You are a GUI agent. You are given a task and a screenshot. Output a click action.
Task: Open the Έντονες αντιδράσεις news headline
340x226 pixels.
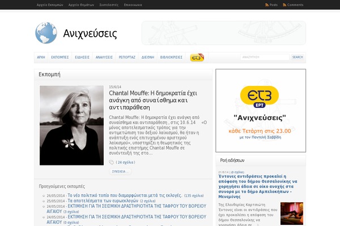point(258,186)
